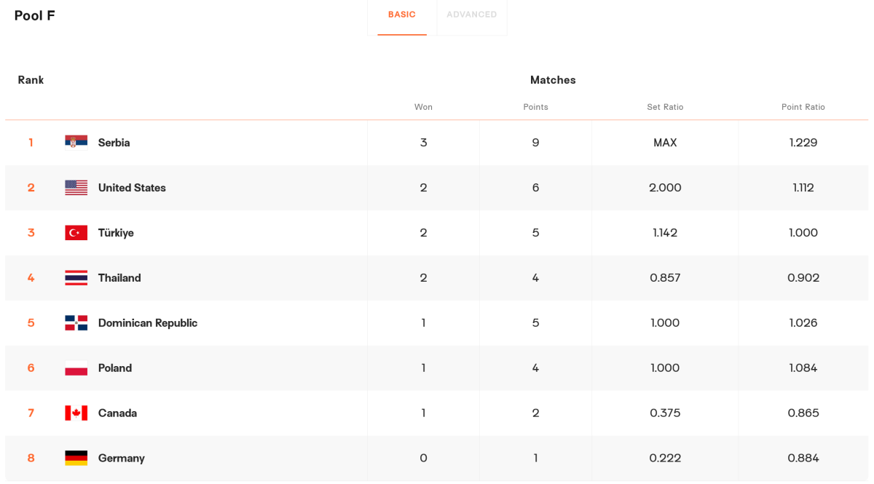Click the Türkiye flag icon
The height and width of the screenshot is (484, 874).
pyautogui.click(x=76, y=232)
